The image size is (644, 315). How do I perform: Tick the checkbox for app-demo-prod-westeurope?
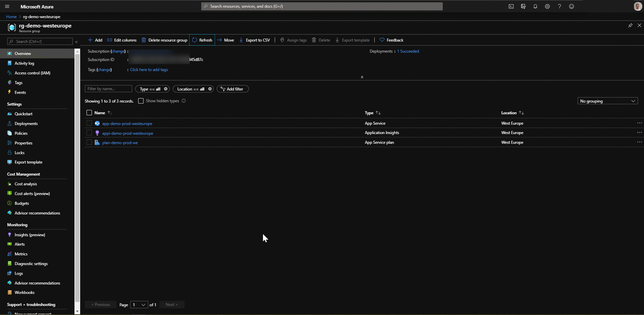tap(89, 123)
